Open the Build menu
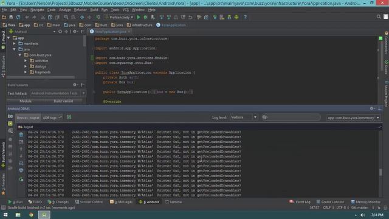 (94, 10)
